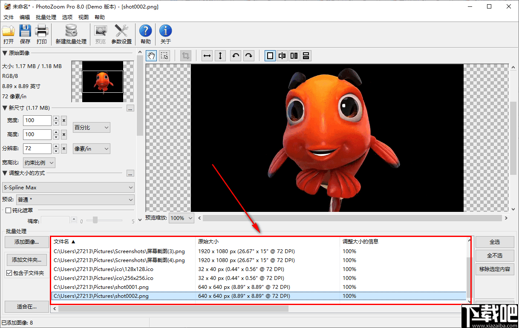Screen dimensions: 519x328
Task: Flip image horizontally
Action: [207, 56]
